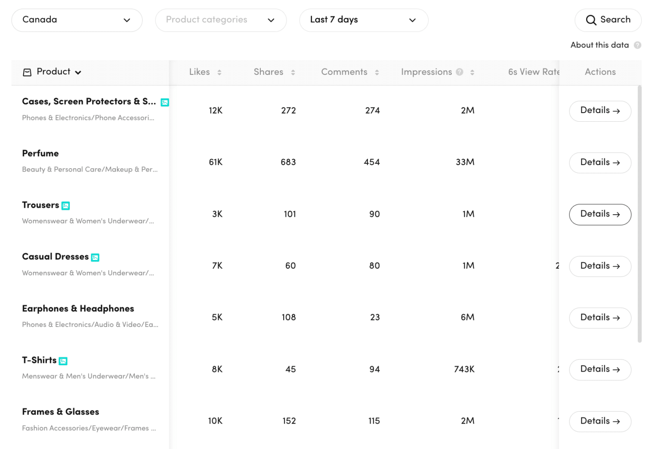This screenshot has width=661, height=449.
Task: Click the Product column header icon
Action: (27, 72)
